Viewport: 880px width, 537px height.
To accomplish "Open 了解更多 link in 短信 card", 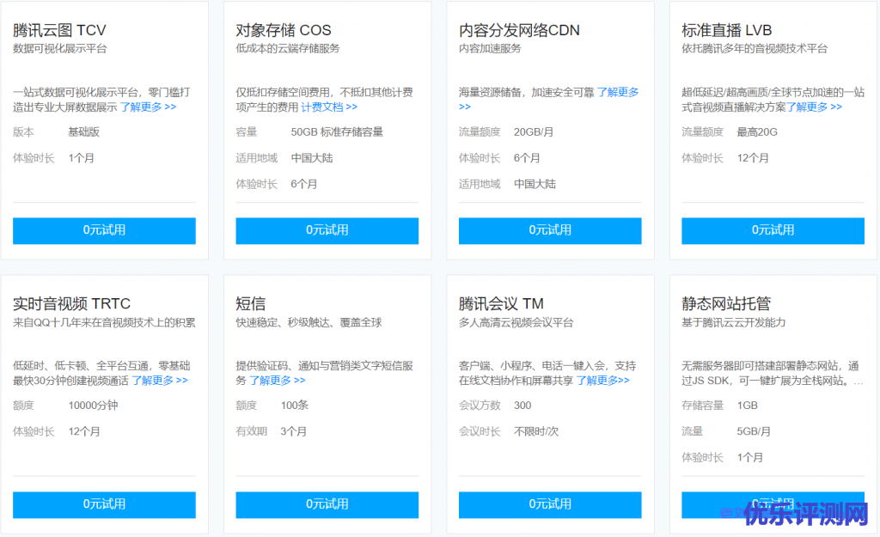I will (277, 381).
